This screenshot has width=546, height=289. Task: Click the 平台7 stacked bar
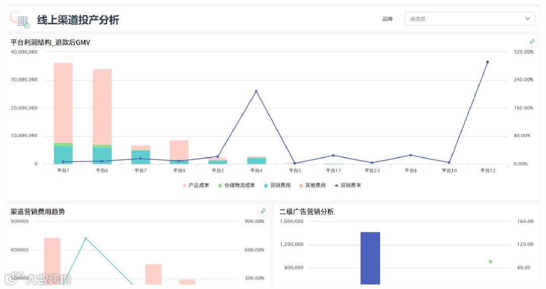coord(141,155)
